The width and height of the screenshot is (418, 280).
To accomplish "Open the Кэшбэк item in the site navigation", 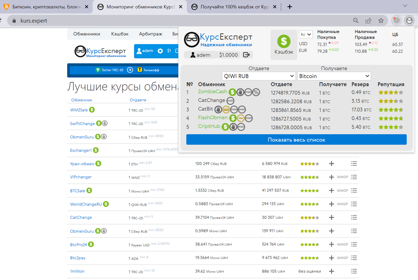I will click(x=120, y=34).
